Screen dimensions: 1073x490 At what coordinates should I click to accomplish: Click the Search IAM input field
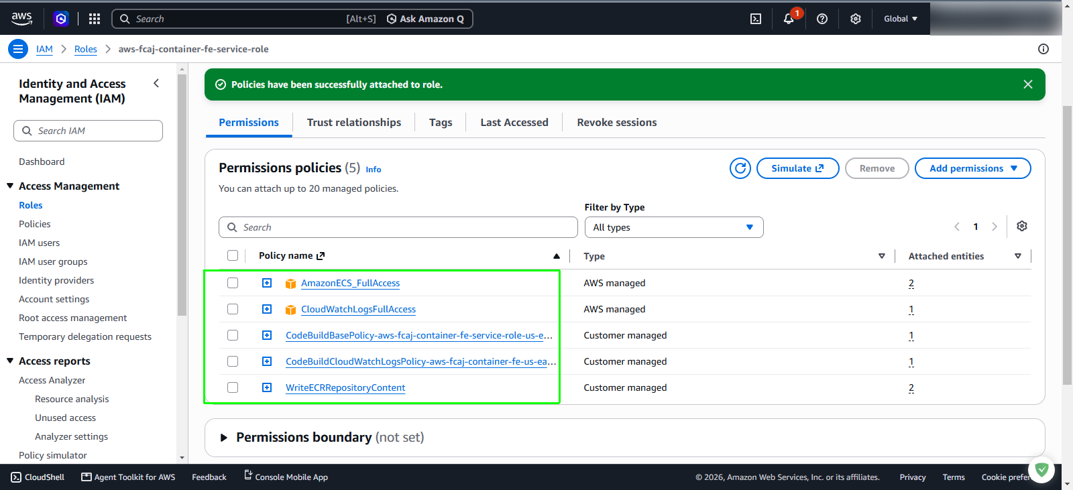click(88, 131)
